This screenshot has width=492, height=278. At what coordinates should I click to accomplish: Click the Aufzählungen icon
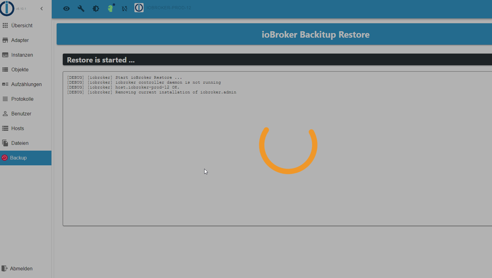(x=5, y=84)
